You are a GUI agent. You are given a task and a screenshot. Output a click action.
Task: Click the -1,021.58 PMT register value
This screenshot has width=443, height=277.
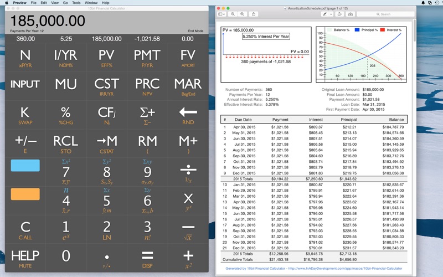coord(147,39)
